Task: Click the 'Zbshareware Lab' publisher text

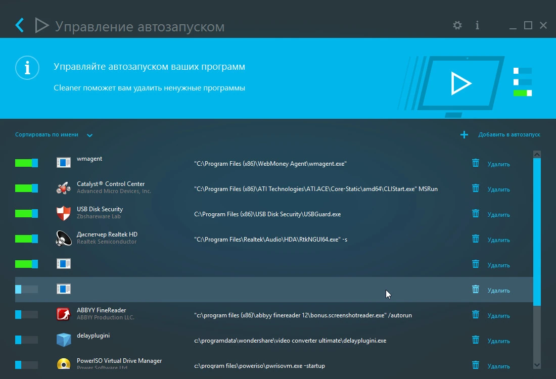Action: 99,216
